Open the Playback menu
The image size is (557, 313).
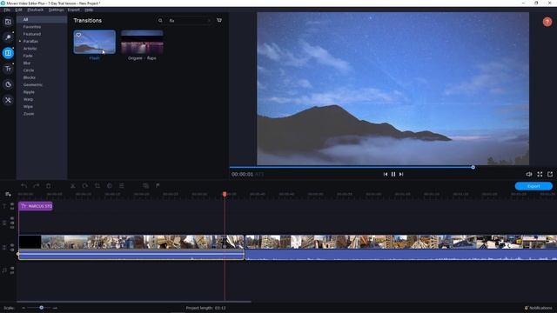(x=36, y=10)
